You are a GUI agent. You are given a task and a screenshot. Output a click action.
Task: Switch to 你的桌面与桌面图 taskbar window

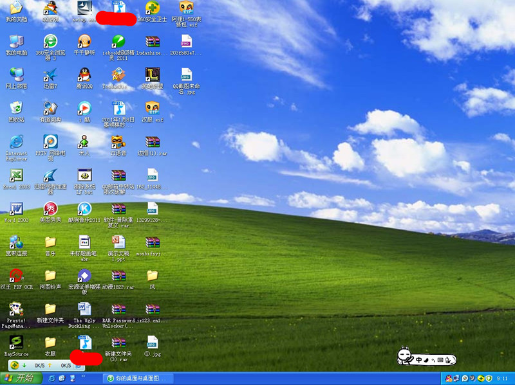tap(138, 379)
